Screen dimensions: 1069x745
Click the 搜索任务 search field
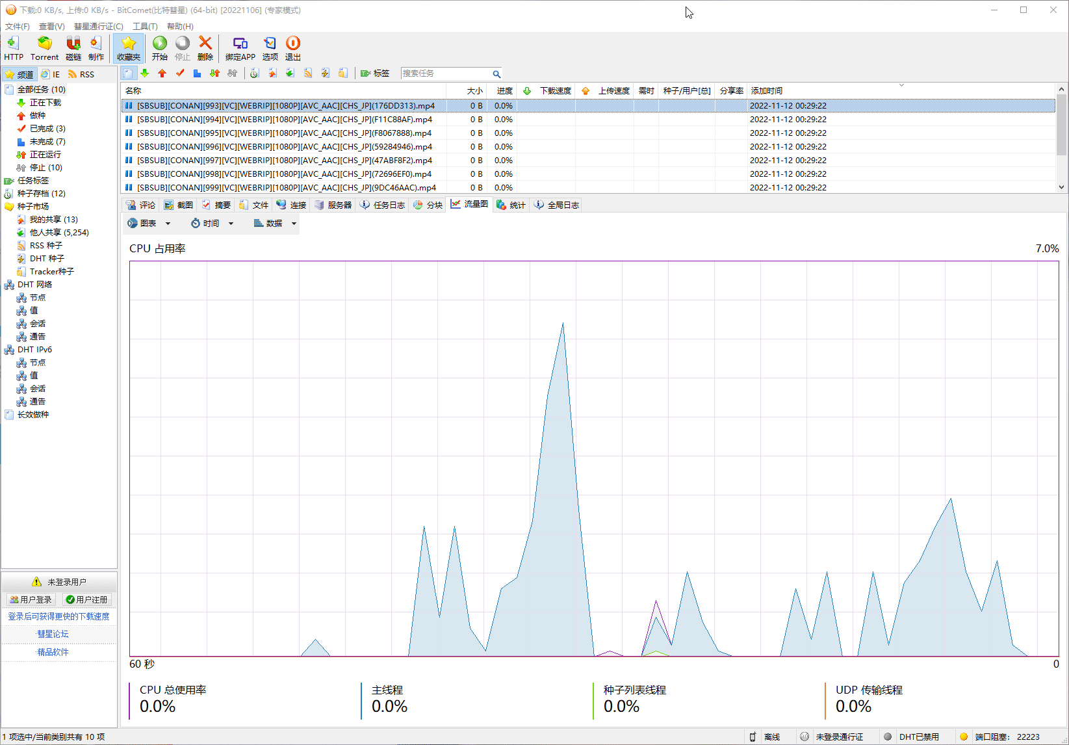[446, 73]
